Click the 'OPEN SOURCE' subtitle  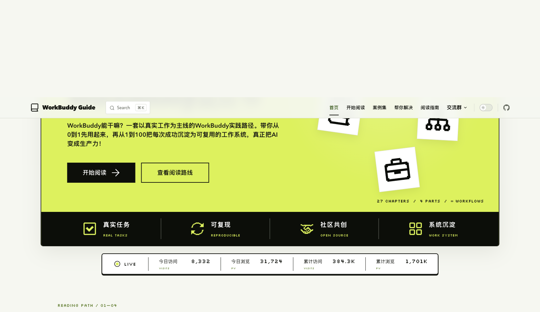tap(334, 236)
